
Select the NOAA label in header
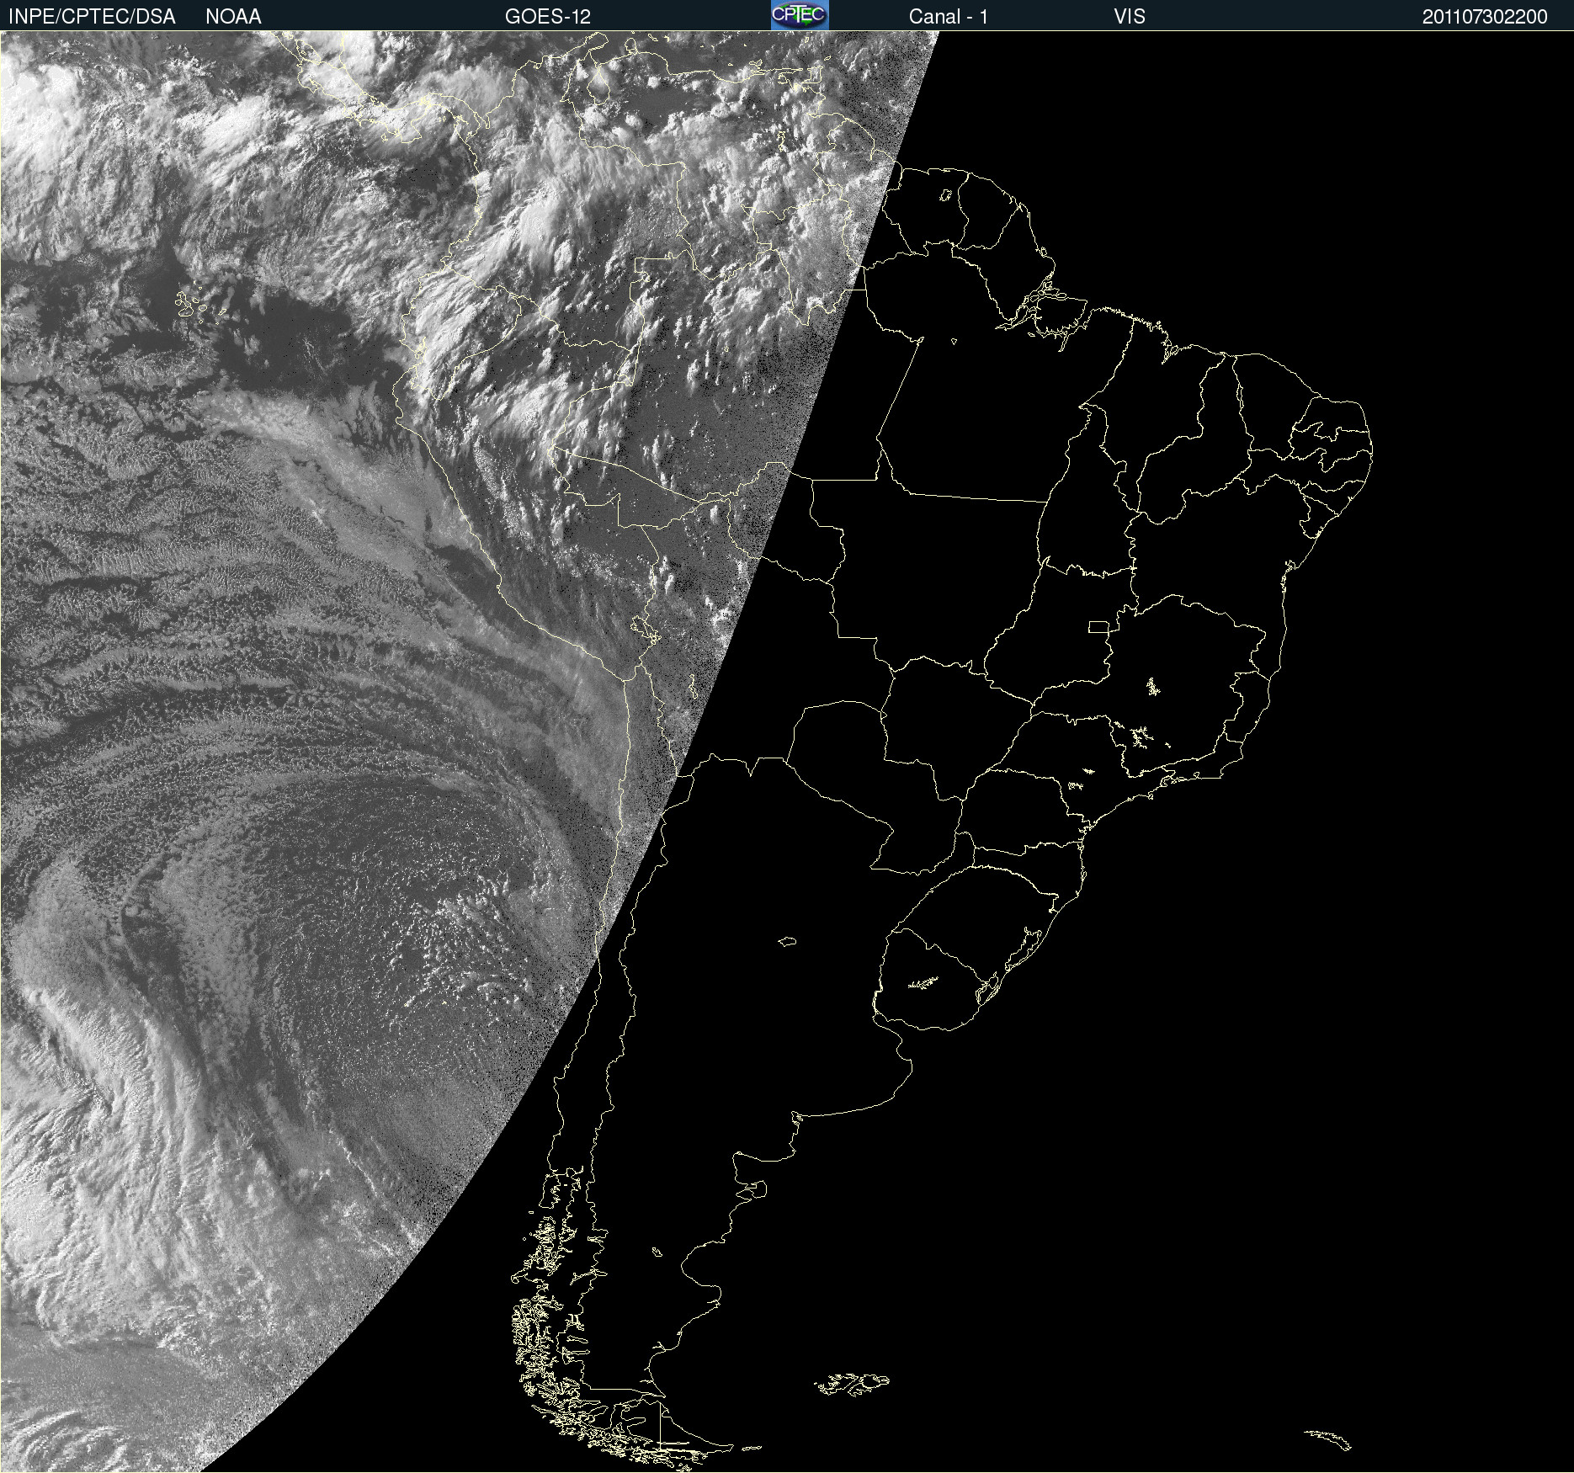(x=233, y=16)
